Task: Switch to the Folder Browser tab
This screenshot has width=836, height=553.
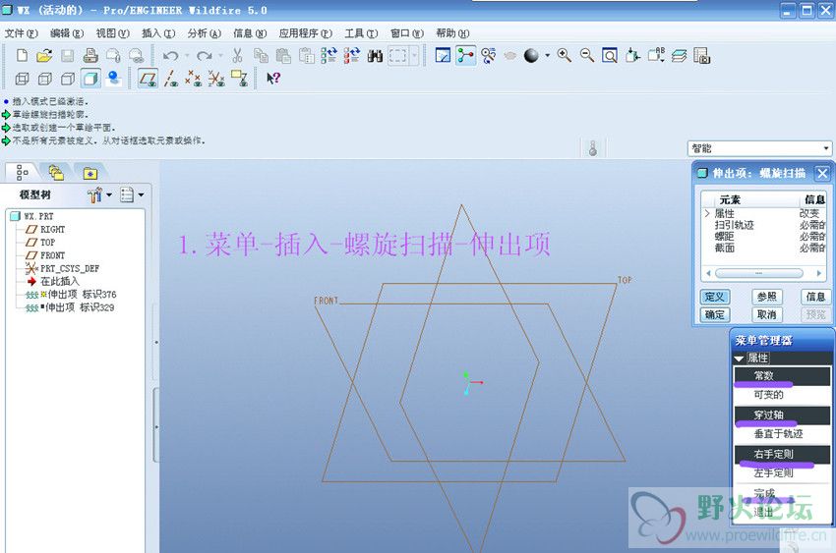Action: [56, 173]
